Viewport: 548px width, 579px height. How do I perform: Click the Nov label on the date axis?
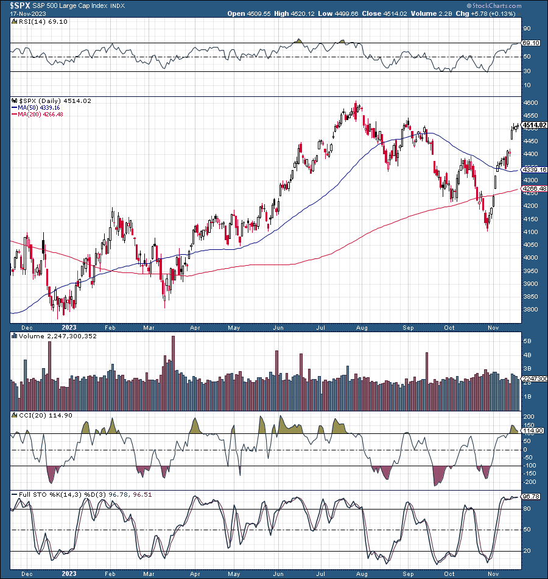tap(492, 328)
